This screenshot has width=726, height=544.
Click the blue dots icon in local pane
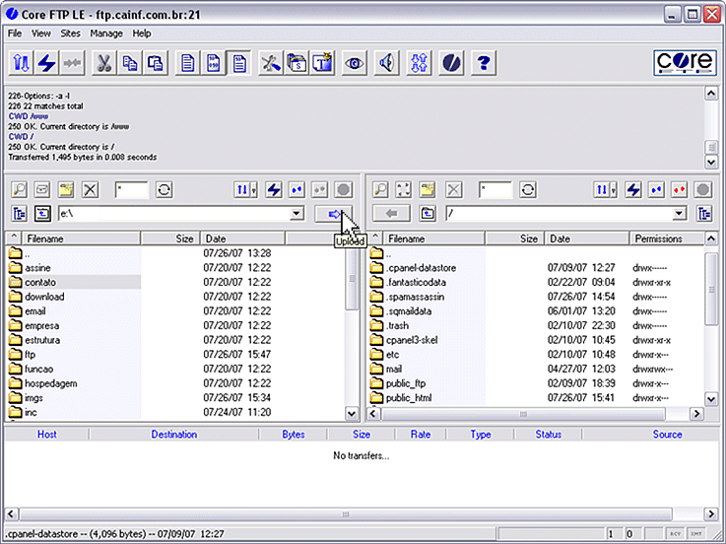(297, 189)
